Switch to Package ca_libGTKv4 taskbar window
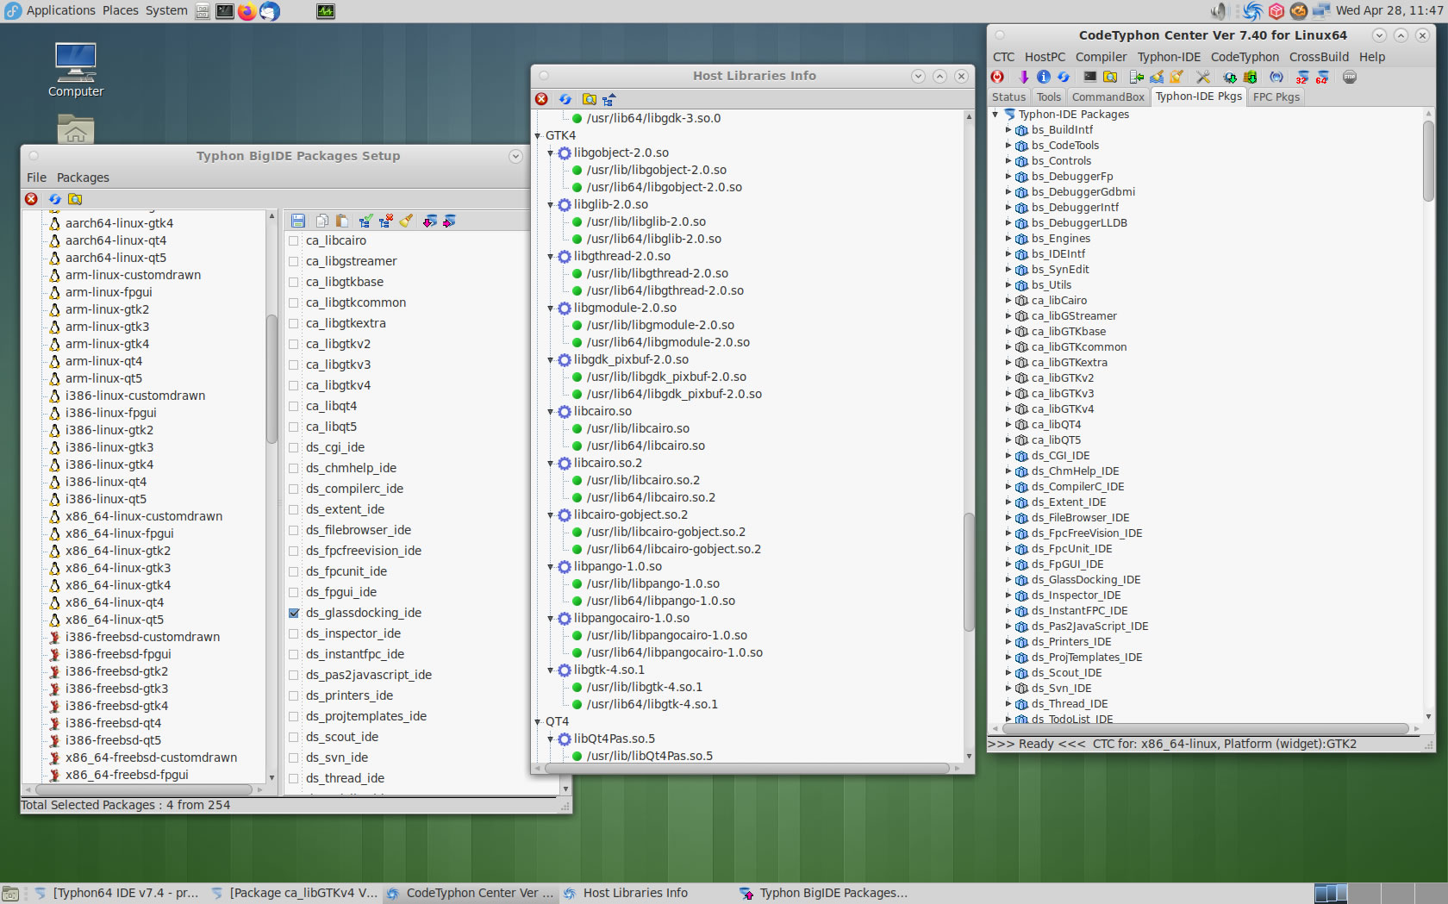Viewport: 1448px width, 904px height. tap(295, 893)
